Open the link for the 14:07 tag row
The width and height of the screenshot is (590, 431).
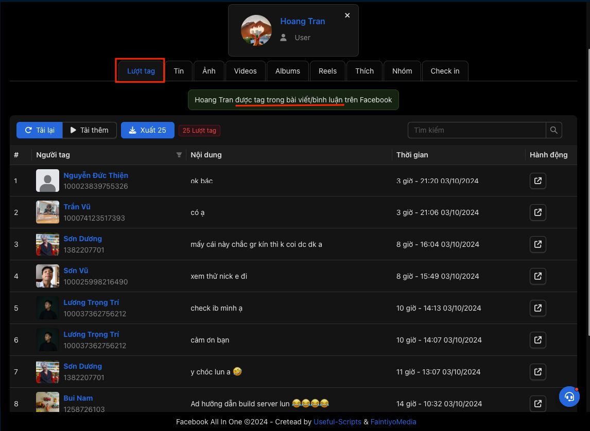[537, 340]
